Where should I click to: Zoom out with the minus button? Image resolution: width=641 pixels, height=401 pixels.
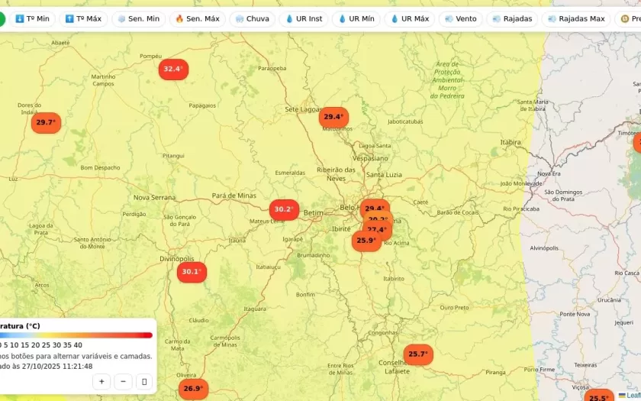[x=123, y=381]
